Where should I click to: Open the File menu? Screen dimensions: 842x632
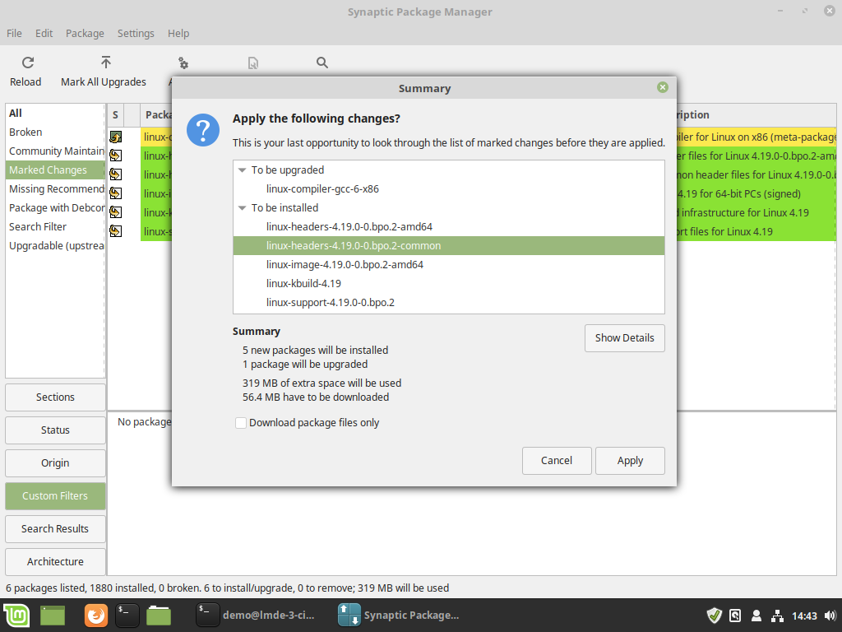15,33
